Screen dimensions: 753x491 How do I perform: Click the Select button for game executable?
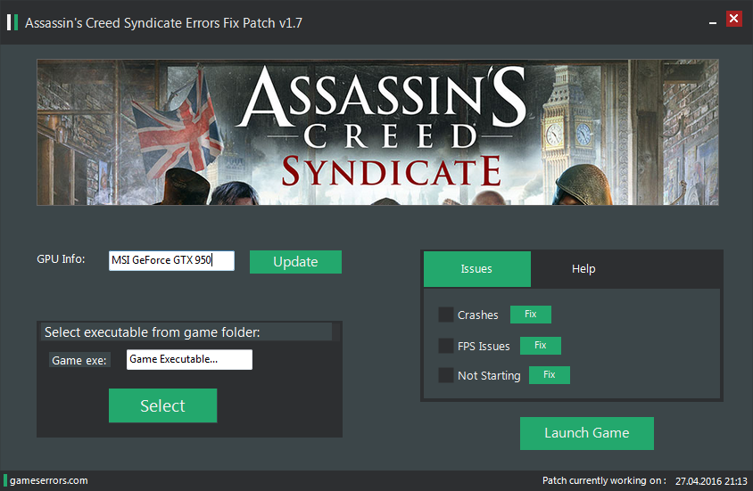tap(162, 405)
